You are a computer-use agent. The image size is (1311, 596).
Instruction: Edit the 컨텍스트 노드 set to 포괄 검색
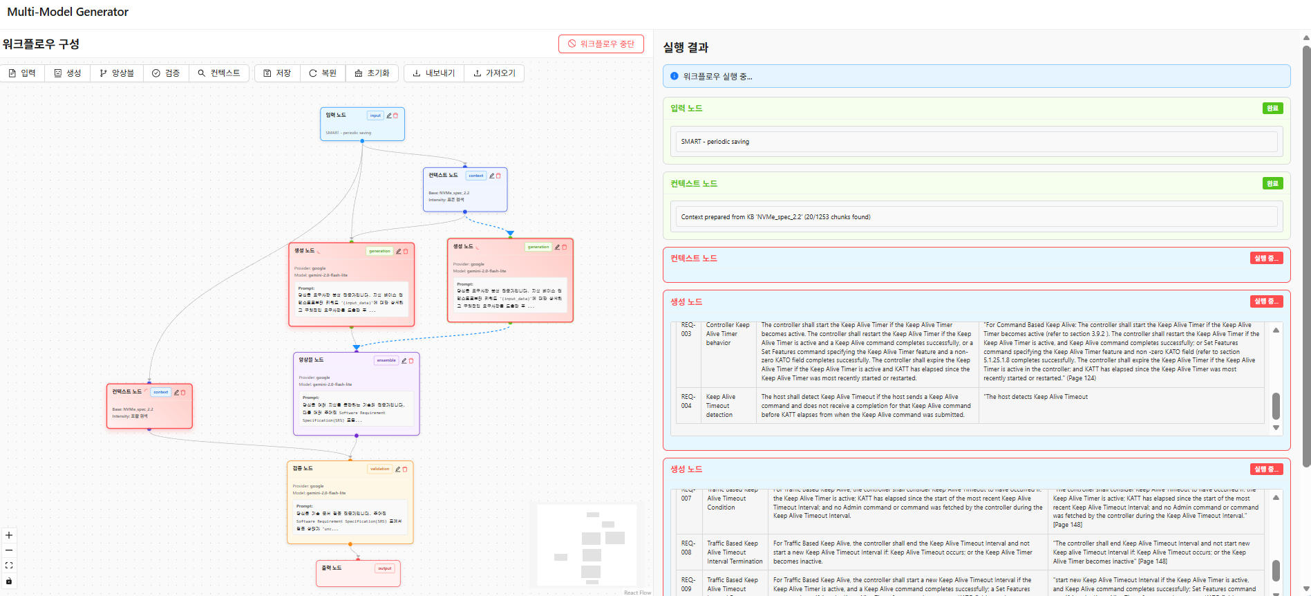click(176, 392)
